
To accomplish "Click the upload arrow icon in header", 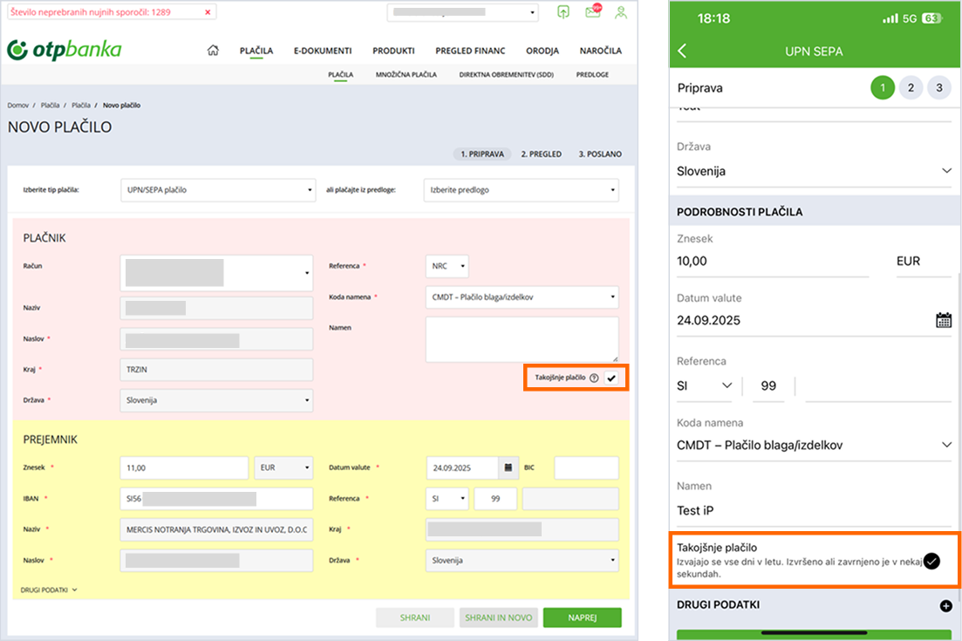I will click(564, 12).
